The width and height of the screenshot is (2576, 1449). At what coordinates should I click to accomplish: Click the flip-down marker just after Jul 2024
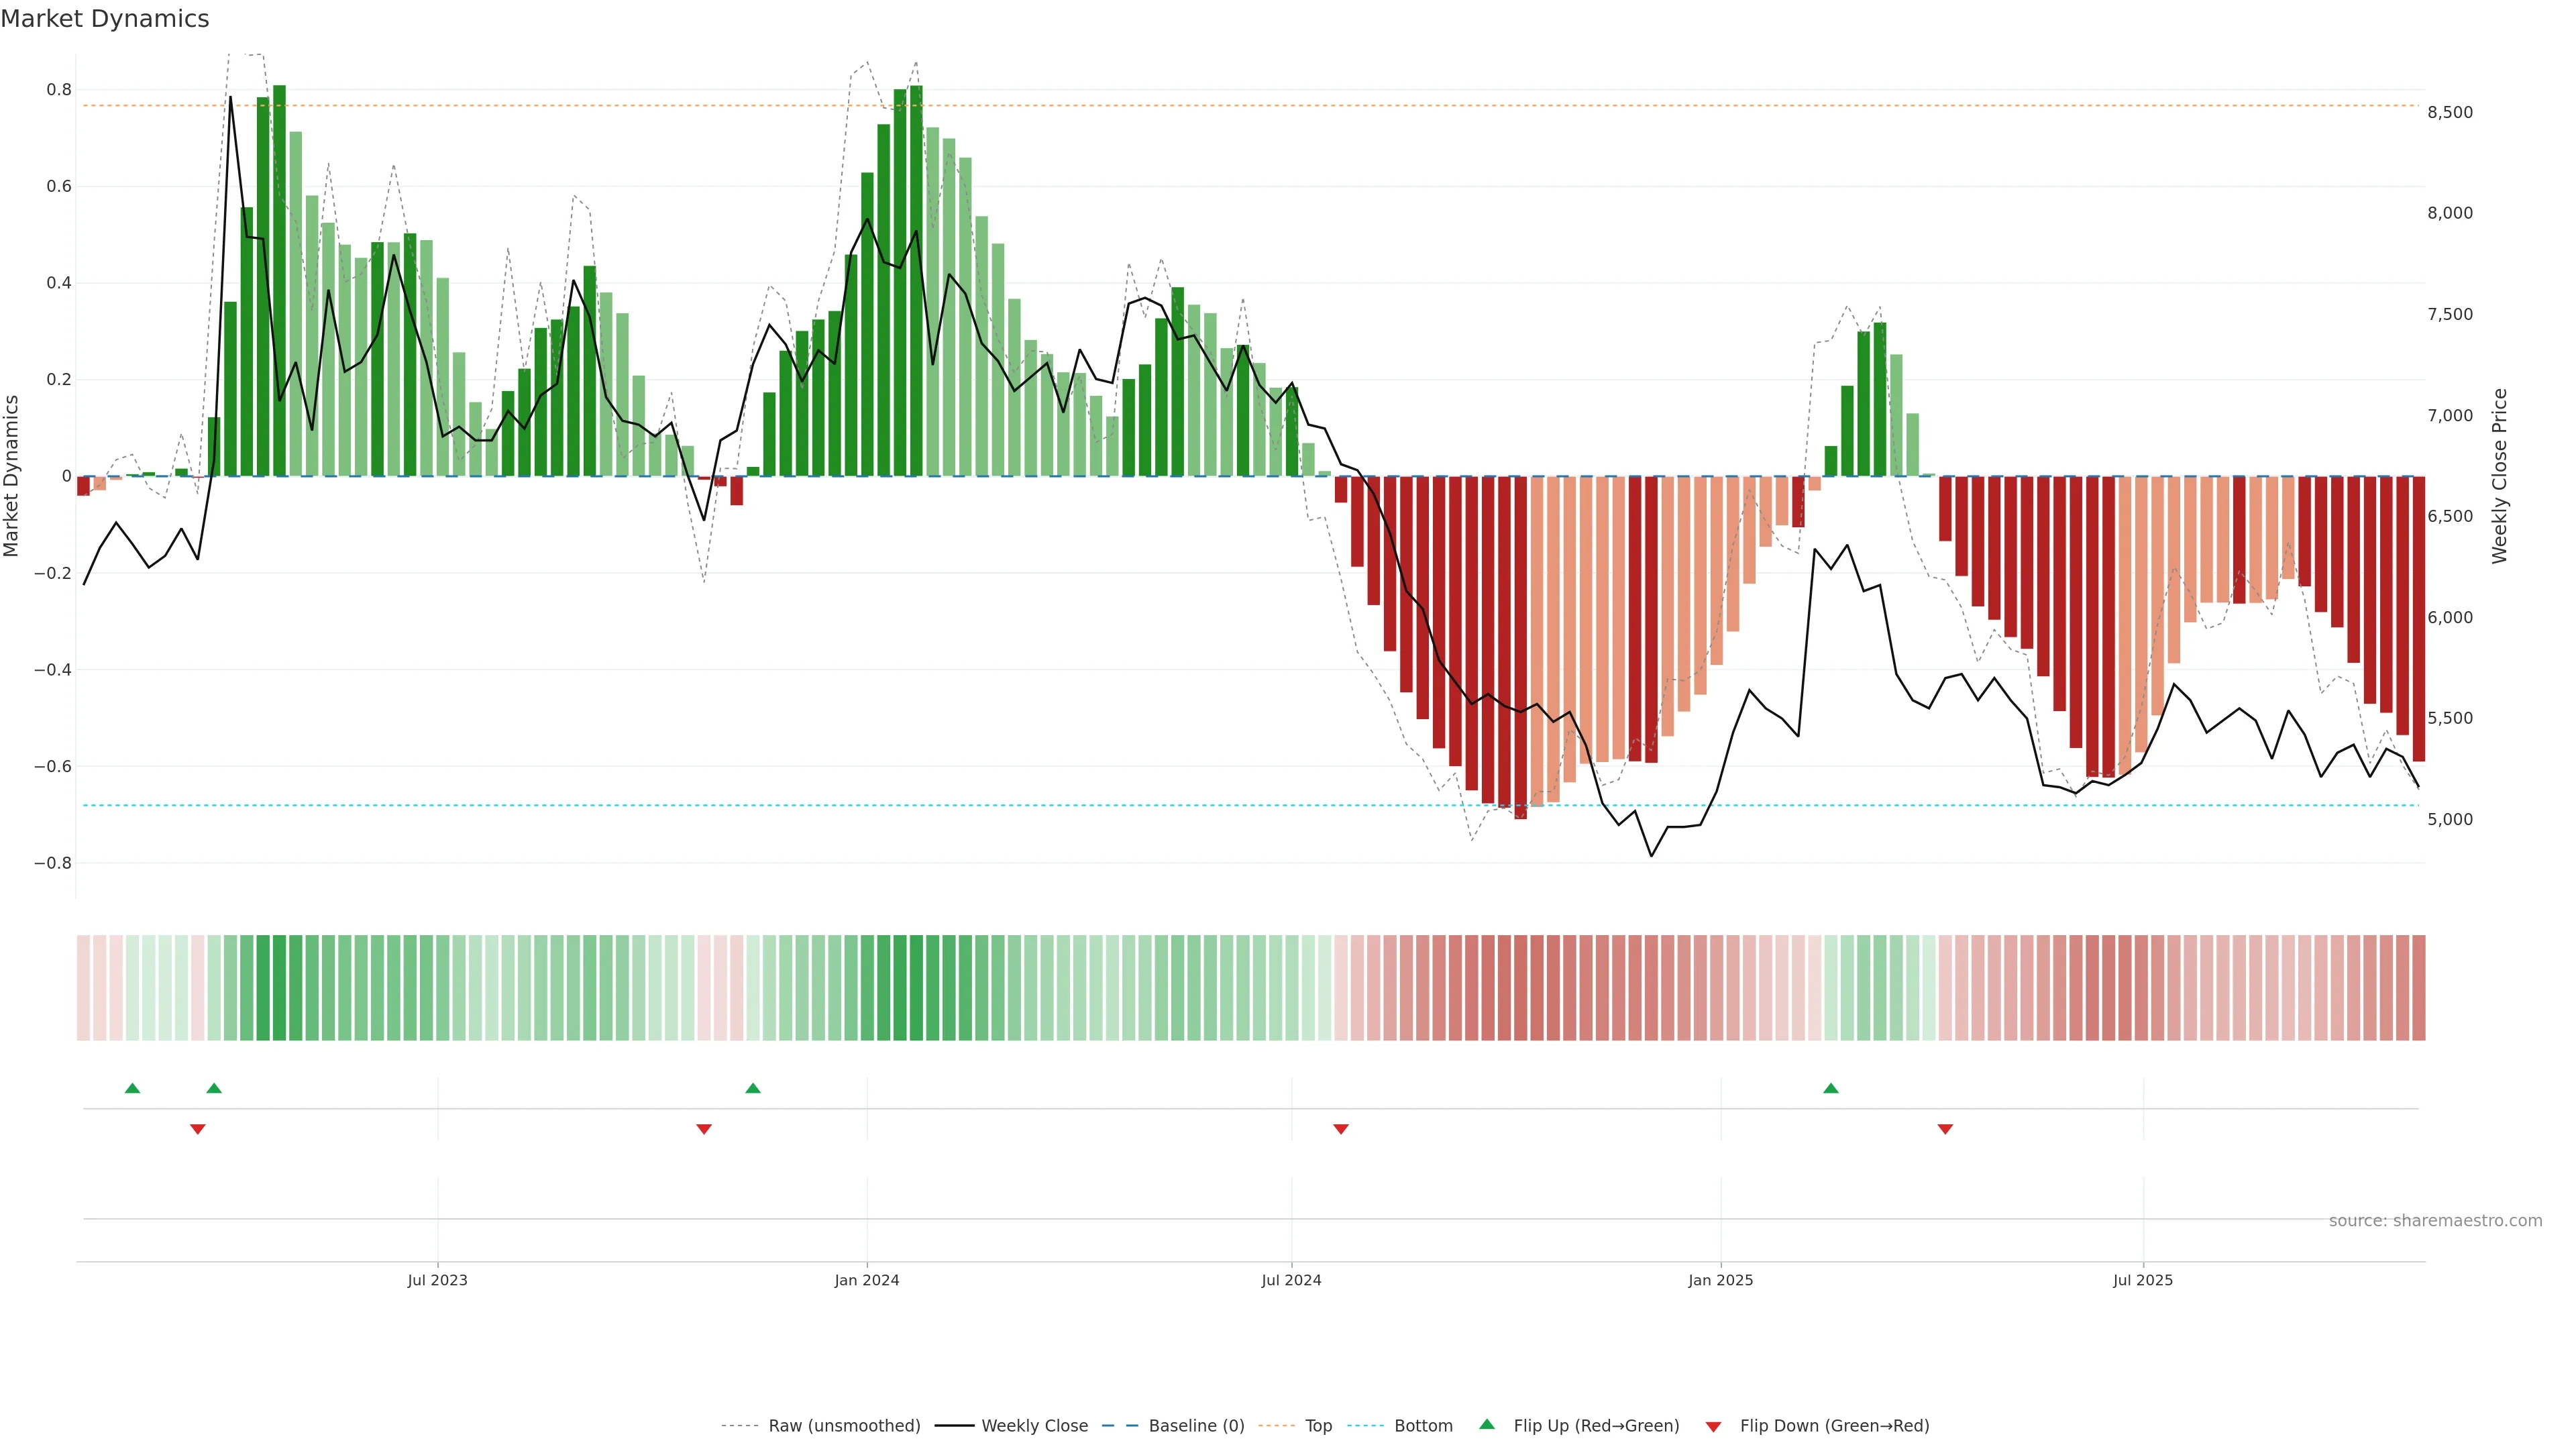[1341, 1129]
